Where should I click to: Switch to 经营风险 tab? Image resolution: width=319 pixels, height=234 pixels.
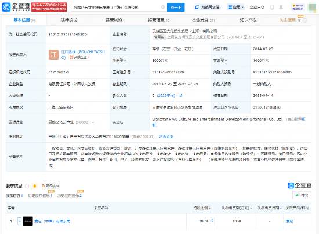114,20
